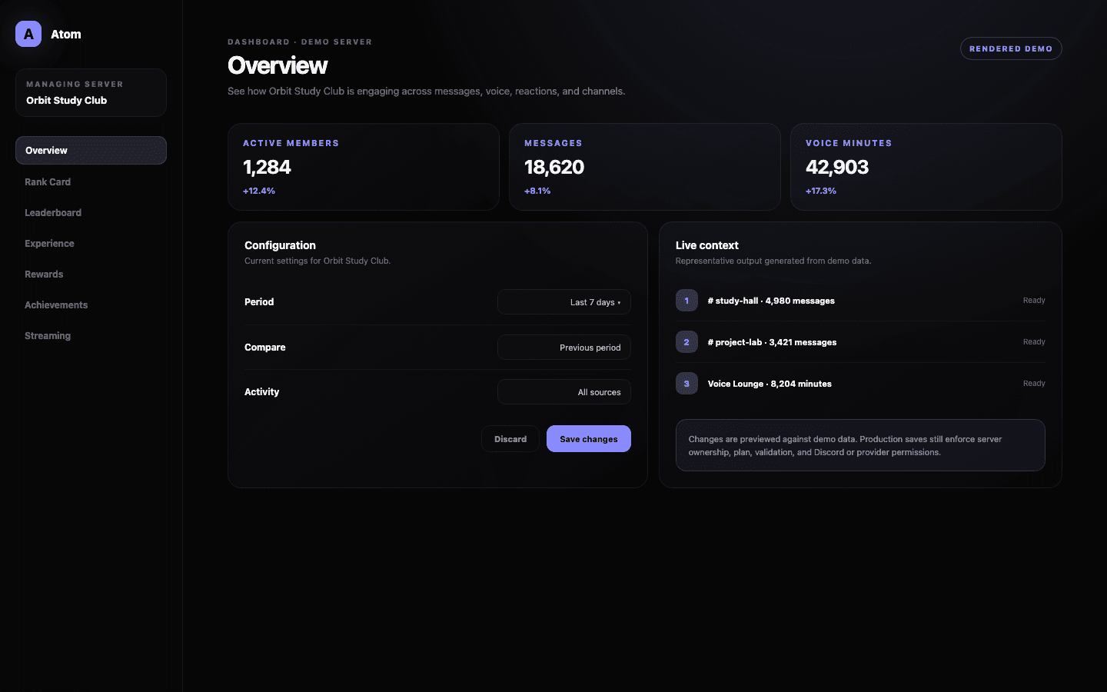Open the Orbit Study Club server selector

(x=91, y=92)
